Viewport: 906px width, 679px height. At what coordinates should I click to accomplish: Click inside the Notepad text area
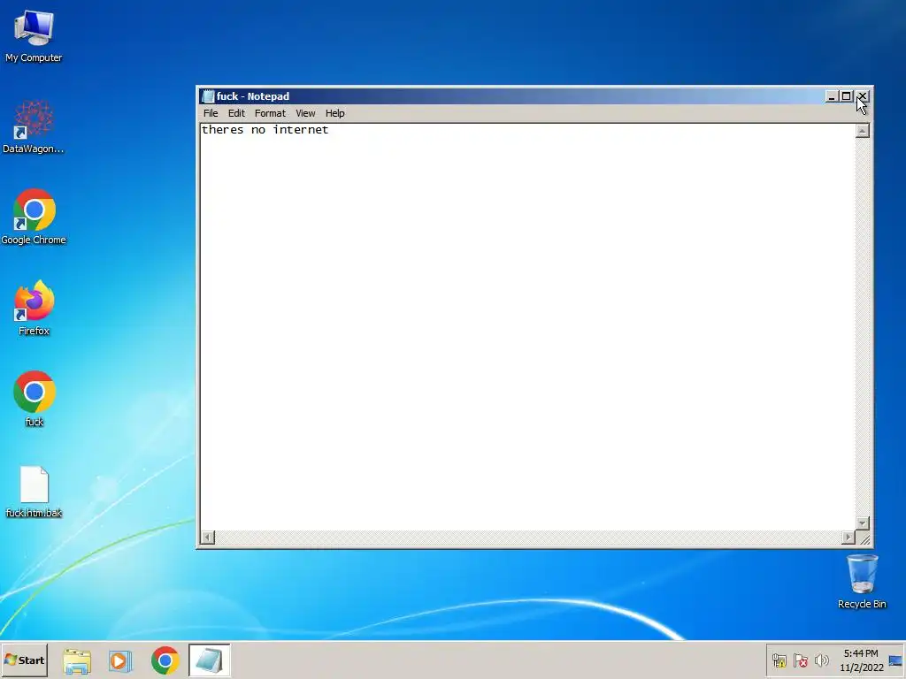[527, 327]
